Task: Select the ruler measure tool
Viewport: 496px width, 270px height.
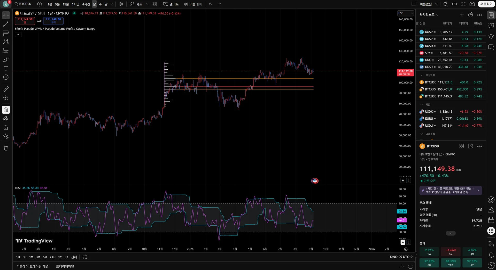Action: pos(6,89)
